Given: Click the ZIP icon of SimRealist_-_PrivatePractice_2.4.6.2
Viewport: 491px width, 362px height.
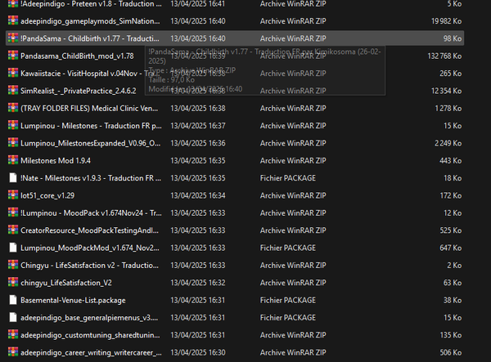Looking at the screenshot, I should tap(13, 91).
